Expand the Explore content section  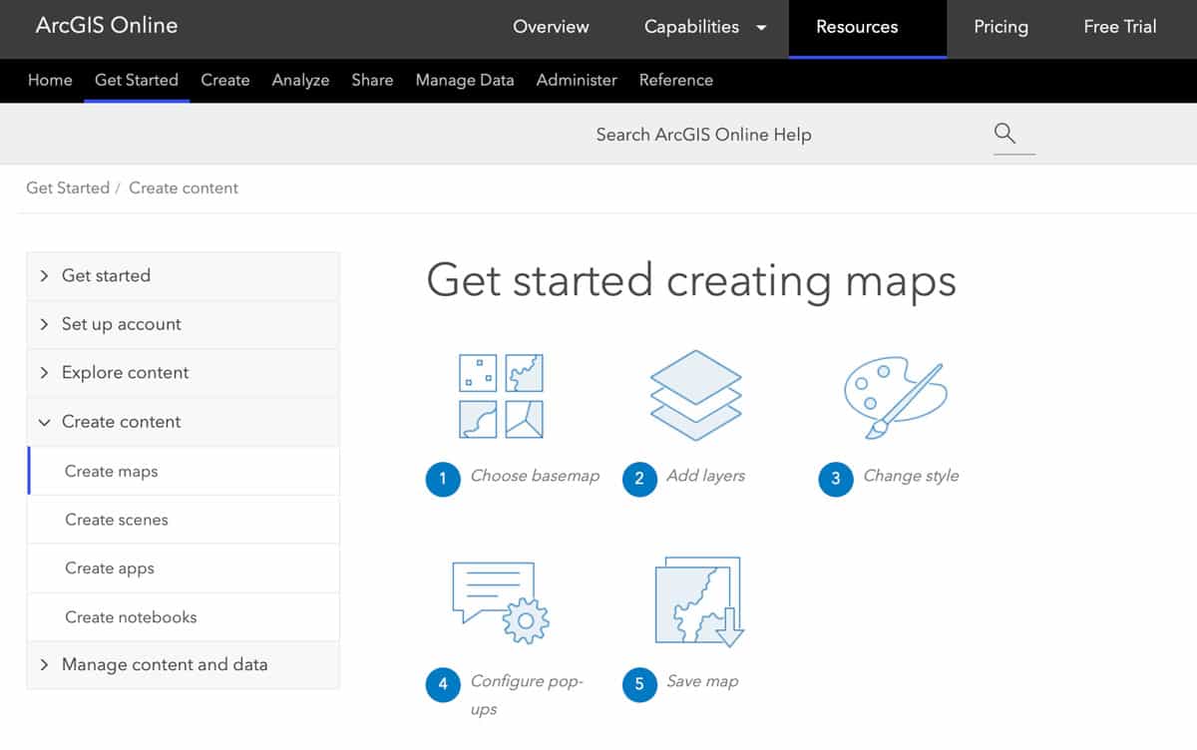(x=183, y=373)
